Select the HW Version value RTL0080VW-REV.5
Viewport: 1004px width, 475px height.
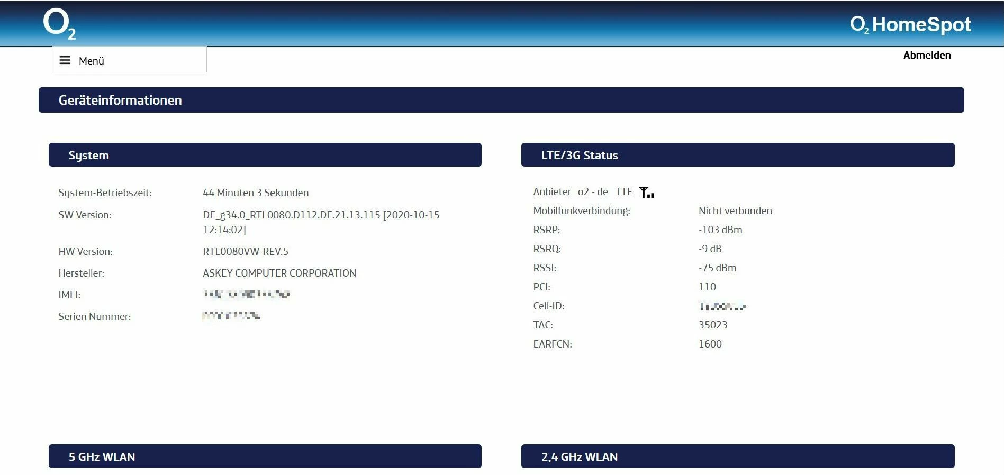tap(246, 251)
